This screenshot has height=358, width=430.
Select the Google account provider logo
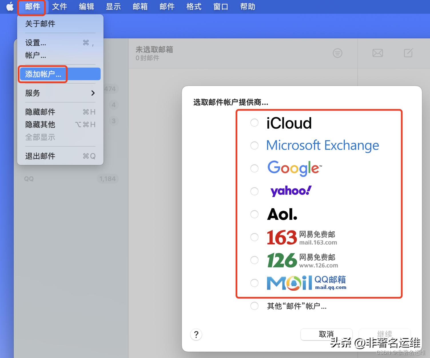(294, 168)
